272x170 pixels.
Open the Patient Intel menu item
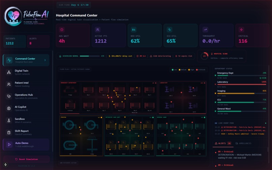(26, 84)
